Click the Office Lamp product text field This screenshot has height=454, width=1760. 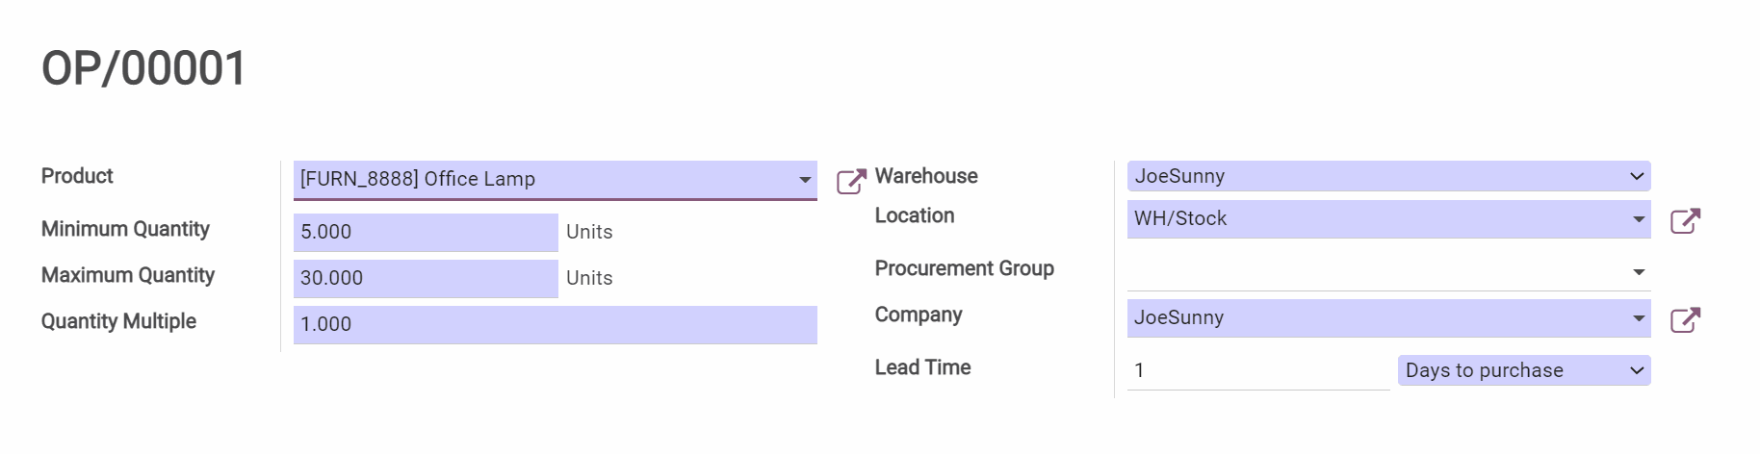[544, 180]
